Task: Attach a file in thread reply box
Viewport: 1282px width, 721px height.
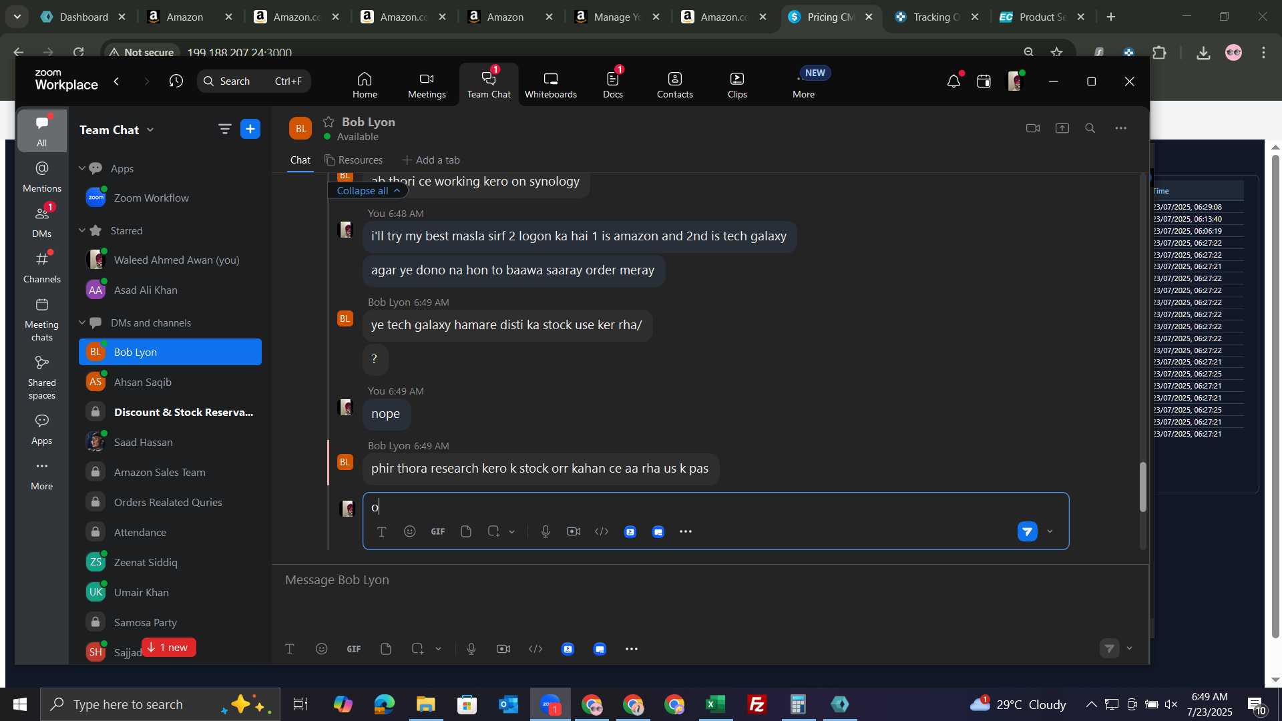Action: (x=466, y=531)
